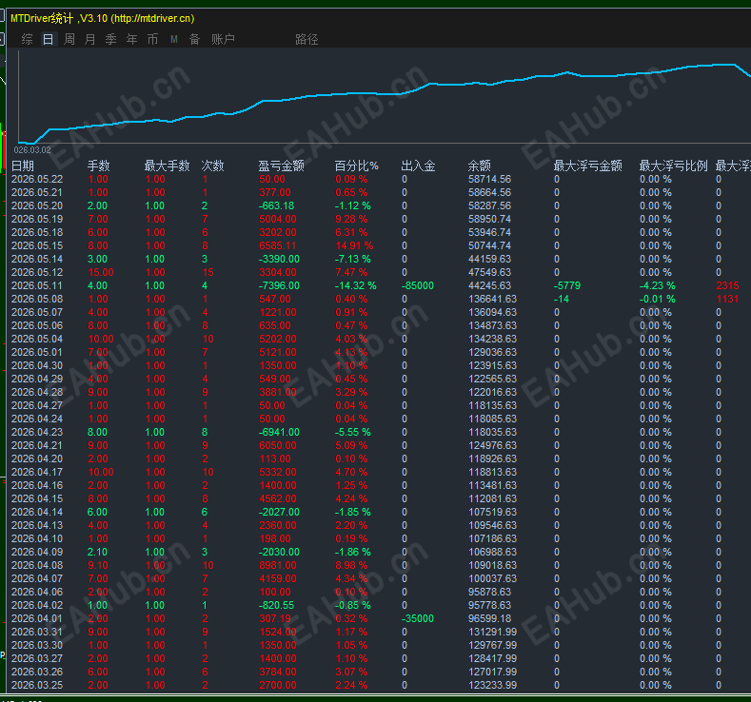
Task: Click the 5004.00 profit amount
Action: point(278,219)
